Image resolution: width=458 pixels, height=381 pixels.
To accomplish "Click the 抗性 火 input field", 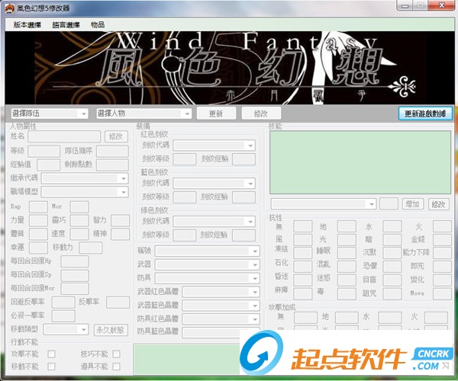I will point(442,226).
